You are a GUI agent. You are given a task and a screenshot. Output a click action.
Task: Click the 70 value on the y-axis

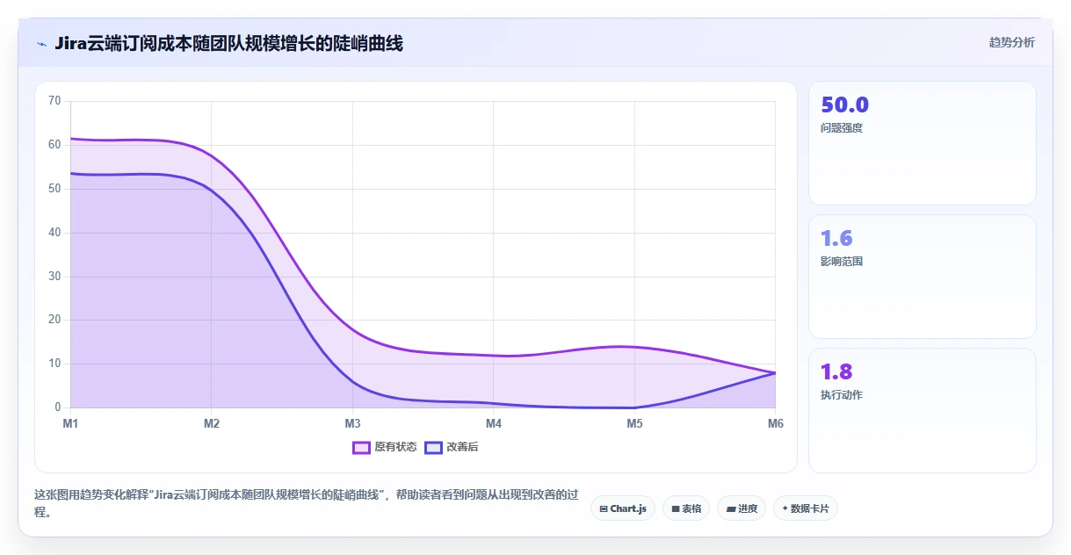(54, 101)
